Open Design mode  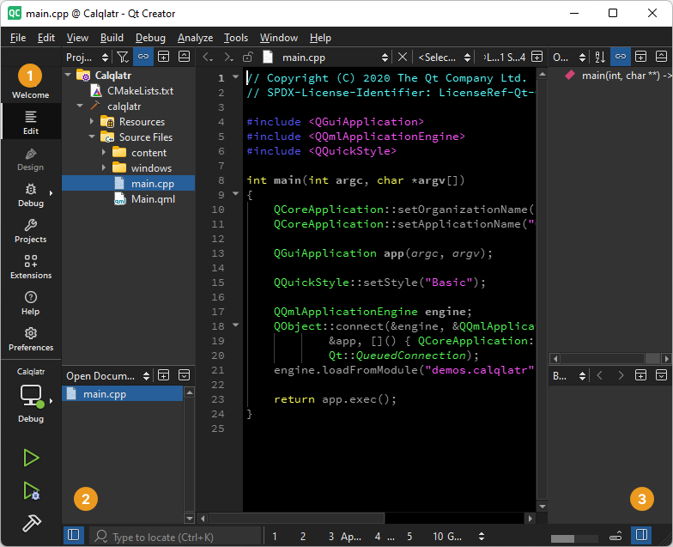click(x=31, y=160)
